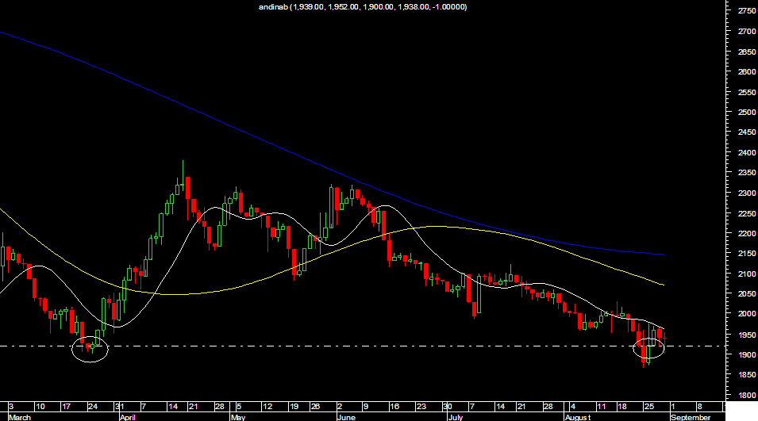This screenshot has height=421, width=758.
Task: Click the 26 date label in May
Action: 315,407
